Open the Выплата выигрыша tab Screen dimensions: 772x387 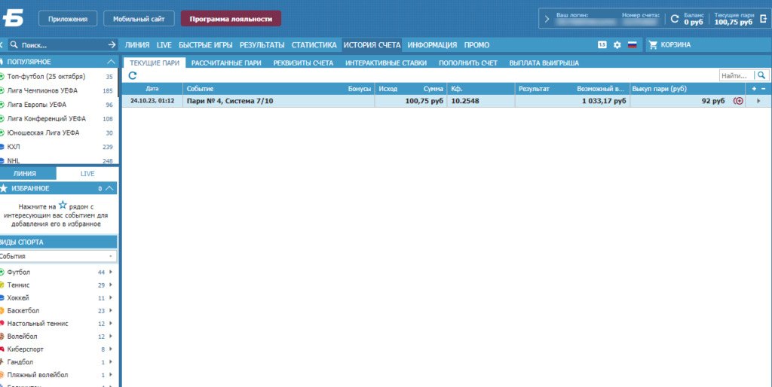(x=544, y=63)
